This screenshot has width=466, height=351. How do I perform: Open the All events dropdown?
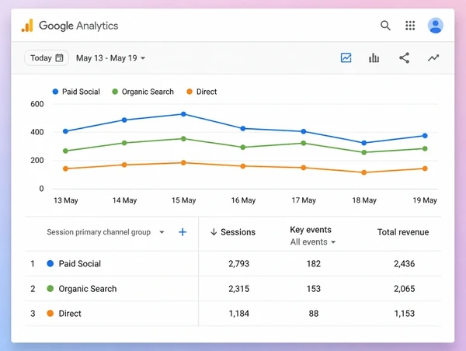(313, 242)
